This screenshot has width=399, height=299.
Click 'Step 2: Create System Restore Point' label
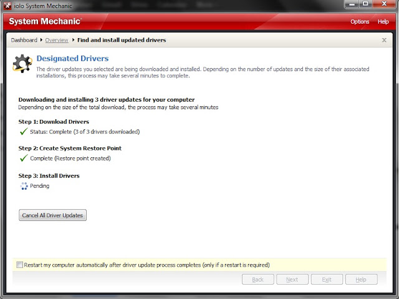click(70, 148)
